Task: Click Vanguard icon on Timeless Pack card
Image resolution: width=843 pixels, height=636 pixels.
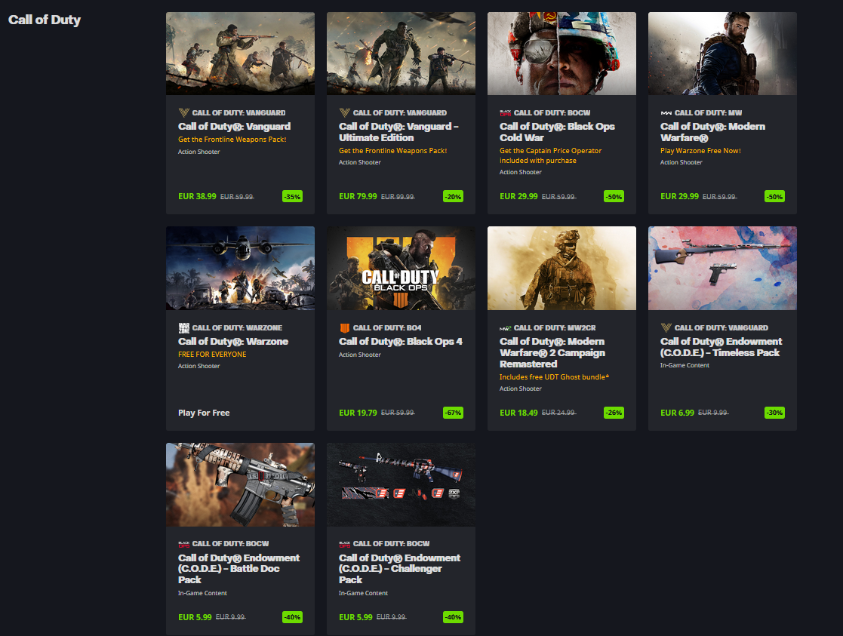Action: point(666,327)
